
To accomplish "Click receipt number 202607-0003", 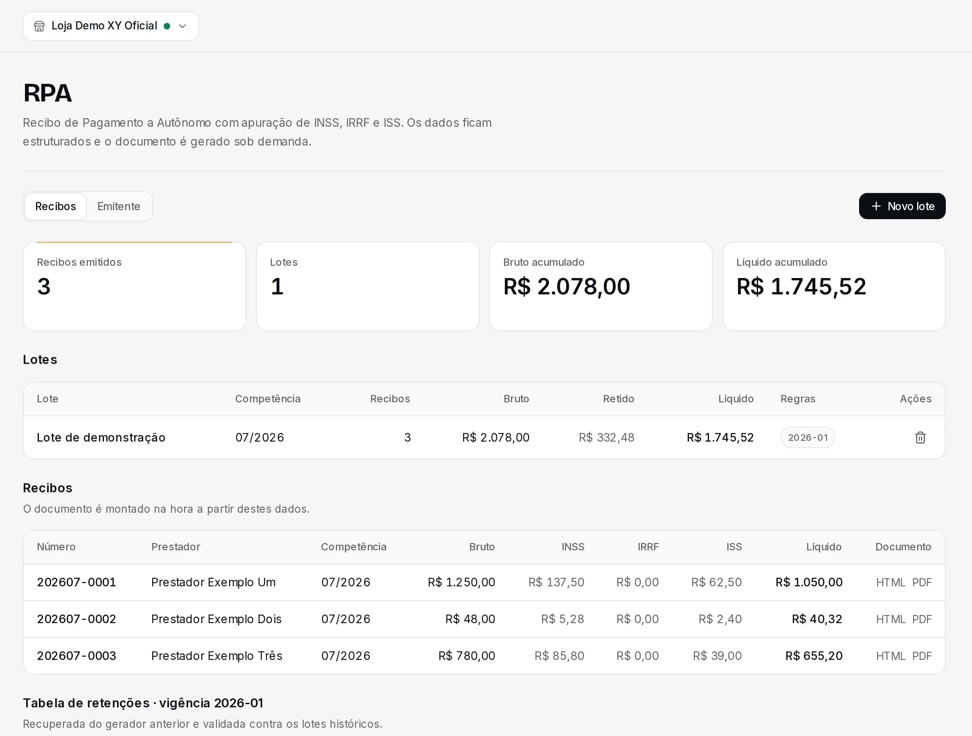I will [x=76, y=656].
